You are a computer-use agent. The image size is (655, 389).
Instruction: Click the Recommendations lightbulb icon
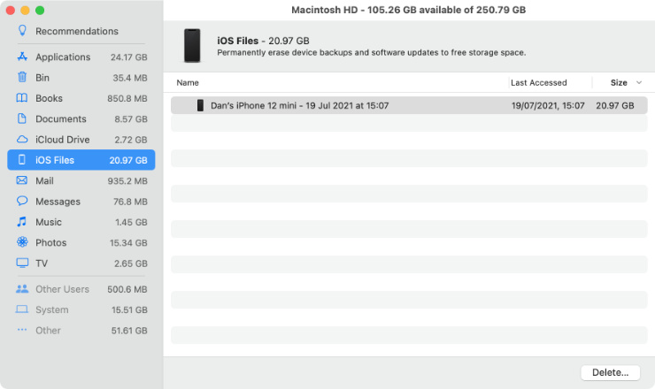pos(22,30)
